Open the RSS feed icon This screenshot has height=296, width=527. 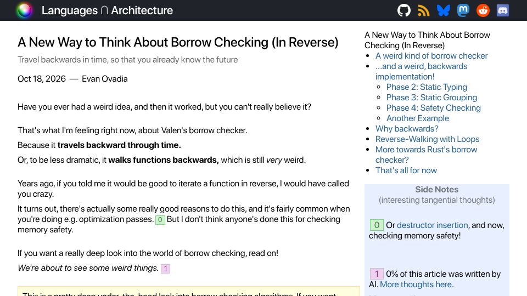[x=423, y=10]
